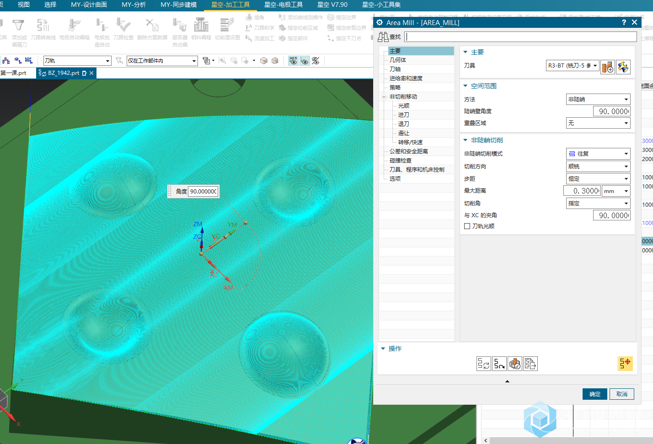Screen dimensions: 653x444
Task: Click the Generate tool path icon
Action: click(x=483, y=364)
